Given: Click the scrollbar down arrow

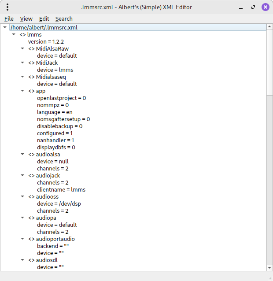Looking at the screenshot, I should point(269,268).
